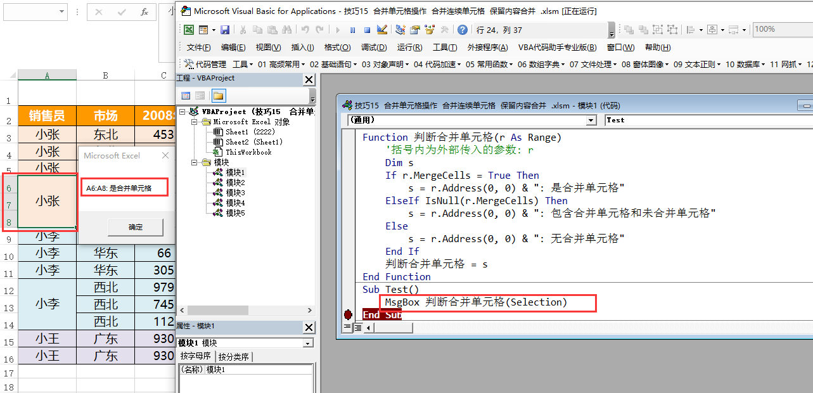Open Properties Window toolbar icon
The image size is (813, 393).
click(x=415, y=30)
